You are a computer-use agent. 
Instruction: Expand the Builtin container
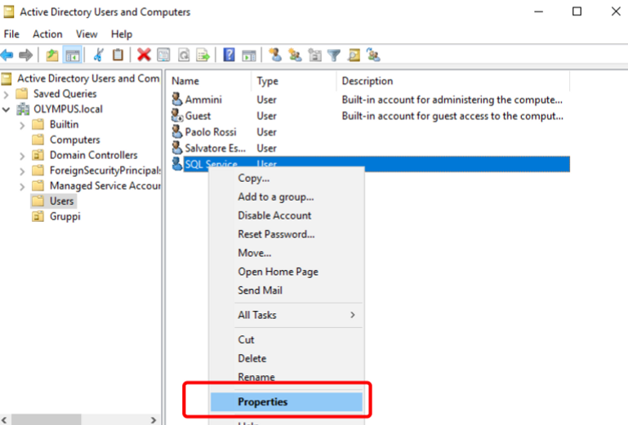[22, 125]
